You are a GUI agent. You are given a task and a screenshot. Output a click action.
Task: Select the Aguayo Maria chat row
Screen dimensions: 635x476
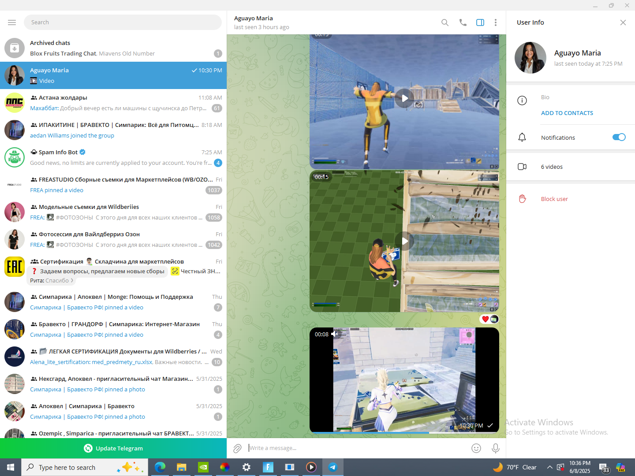(x=113, y=75)
